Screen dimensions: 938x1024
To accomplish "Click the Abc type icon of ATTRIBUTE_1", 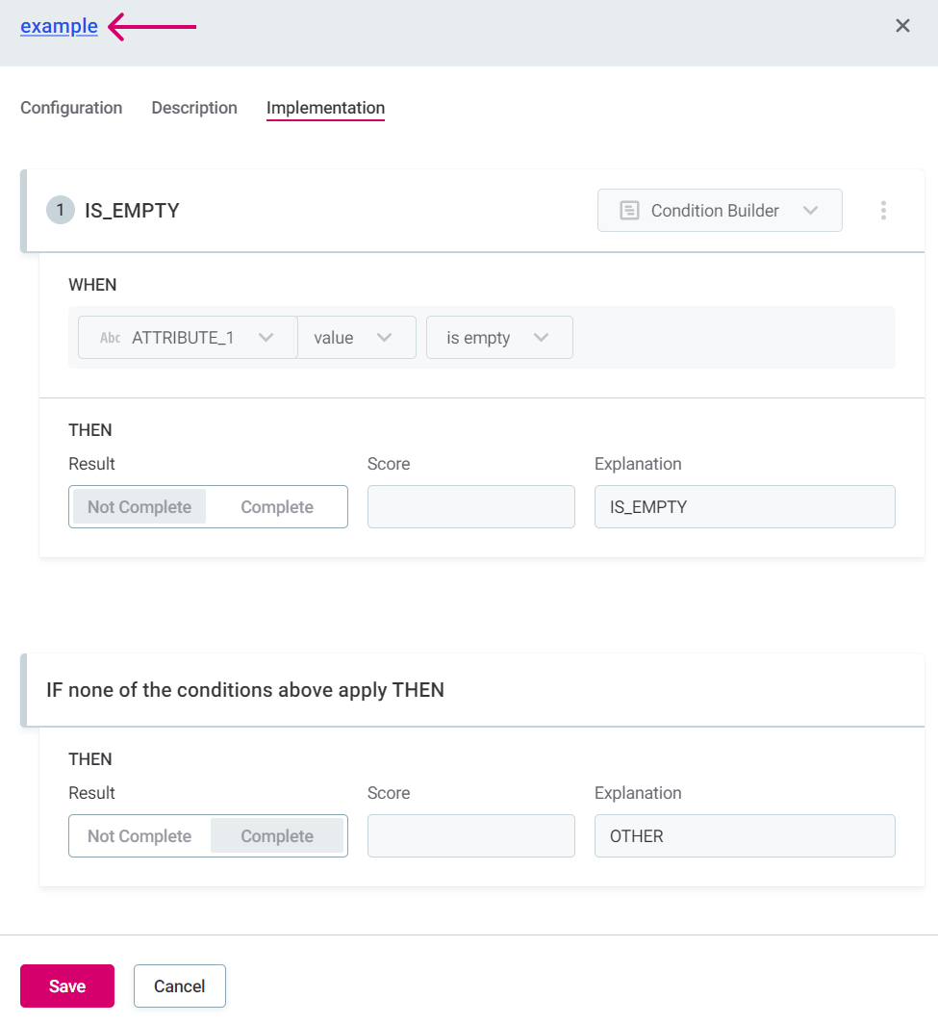I will coord(110,338).
